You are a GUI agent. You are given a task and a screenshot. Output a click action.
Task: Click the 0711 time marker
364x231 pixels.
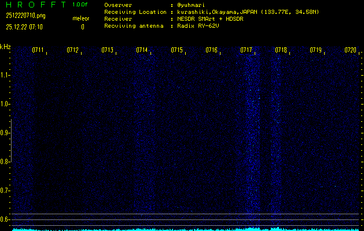pyautogui.click(x=38, y=50)
